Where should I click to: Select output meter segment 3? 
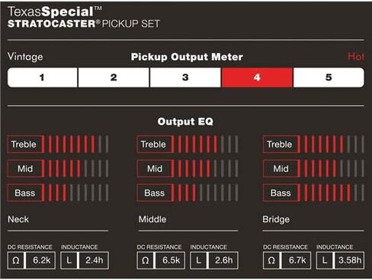coord(185,78)
